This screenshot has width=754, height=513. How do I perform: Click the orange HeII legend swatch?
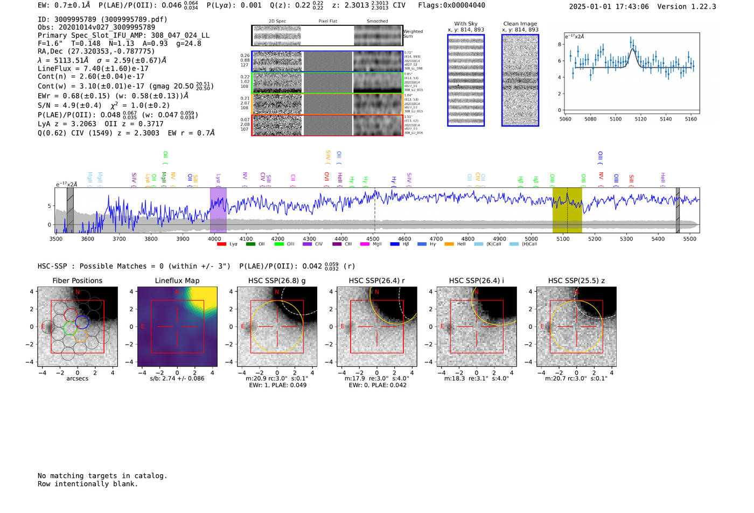pos(450,244)
